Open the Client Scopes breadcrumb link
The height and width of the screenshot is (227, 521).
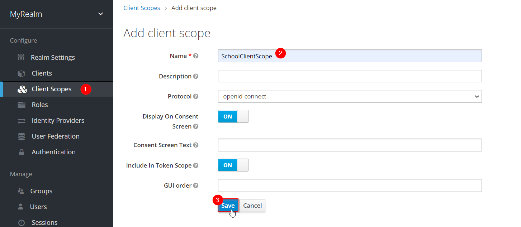(x=142, y=8)
